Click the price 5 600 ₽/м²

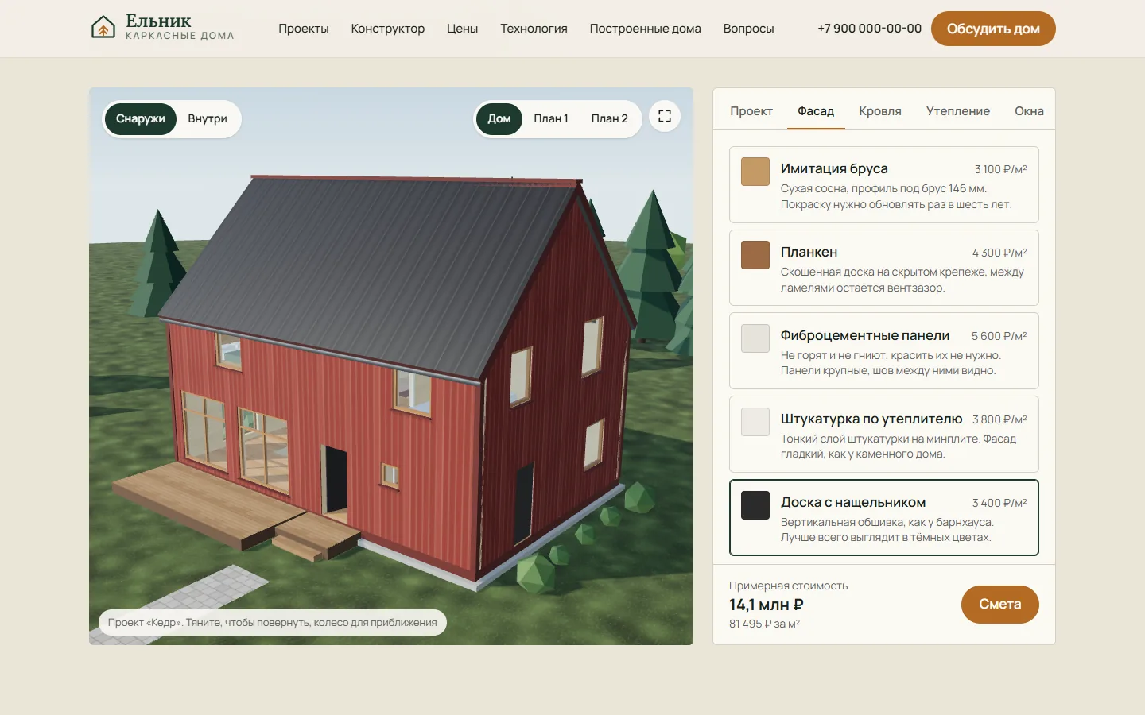[999, 336]
